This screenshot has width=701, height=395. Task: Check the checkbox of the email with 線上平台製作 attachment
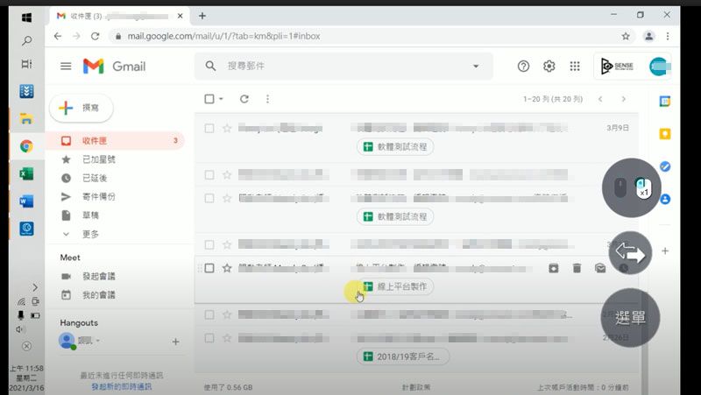(209, 268)
